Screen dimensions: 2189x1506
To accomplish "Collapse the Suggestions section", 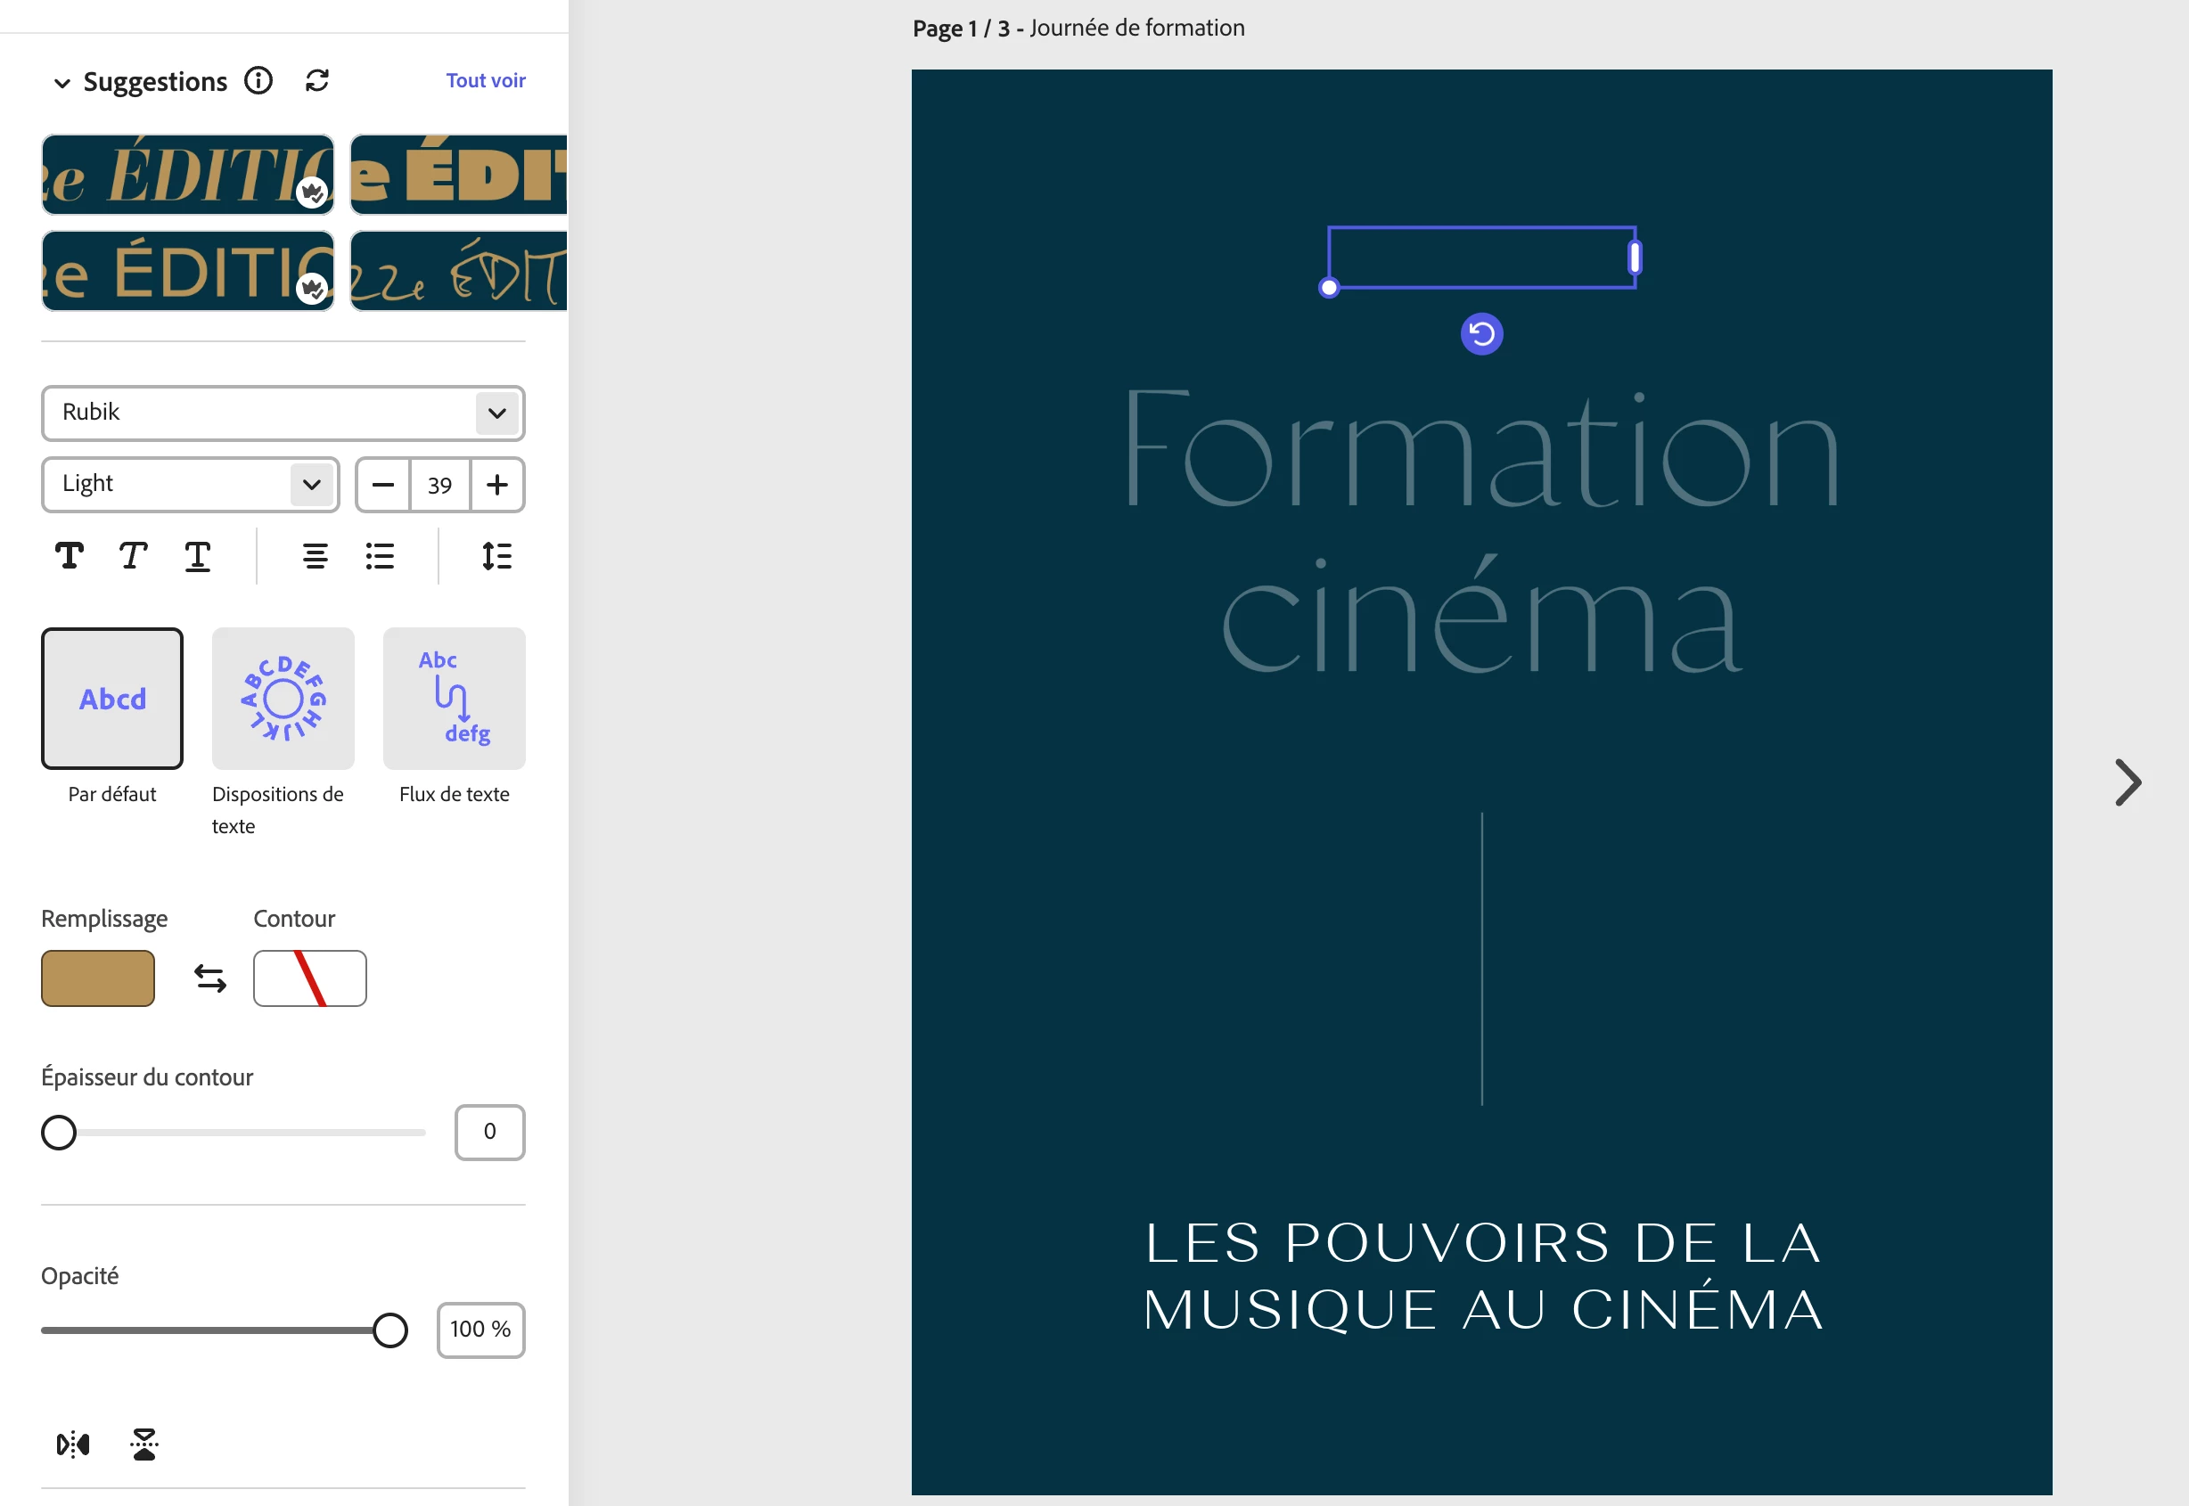I will [62, 82].
